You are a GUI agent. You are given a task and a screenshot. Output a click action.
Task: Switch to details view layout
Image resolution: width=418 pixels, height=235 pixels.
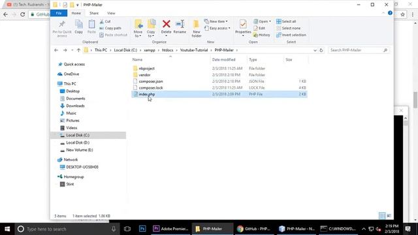[382, 215]
